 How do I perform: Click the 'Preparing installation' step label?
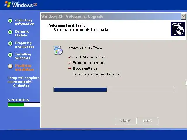pyautogui.click(x=25, y=45)
